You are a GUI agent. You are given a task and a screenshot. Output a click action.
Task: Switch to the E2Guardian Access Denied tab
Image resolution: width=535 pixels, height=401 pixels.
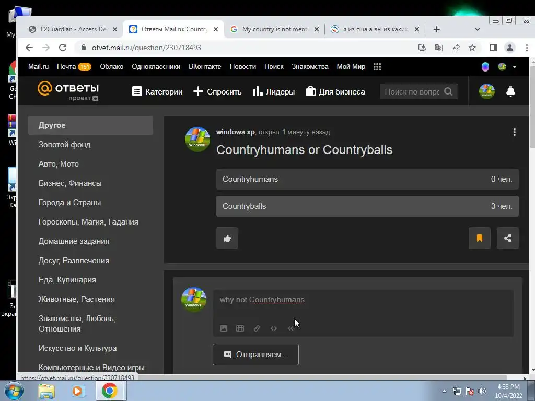click(73, 29)
